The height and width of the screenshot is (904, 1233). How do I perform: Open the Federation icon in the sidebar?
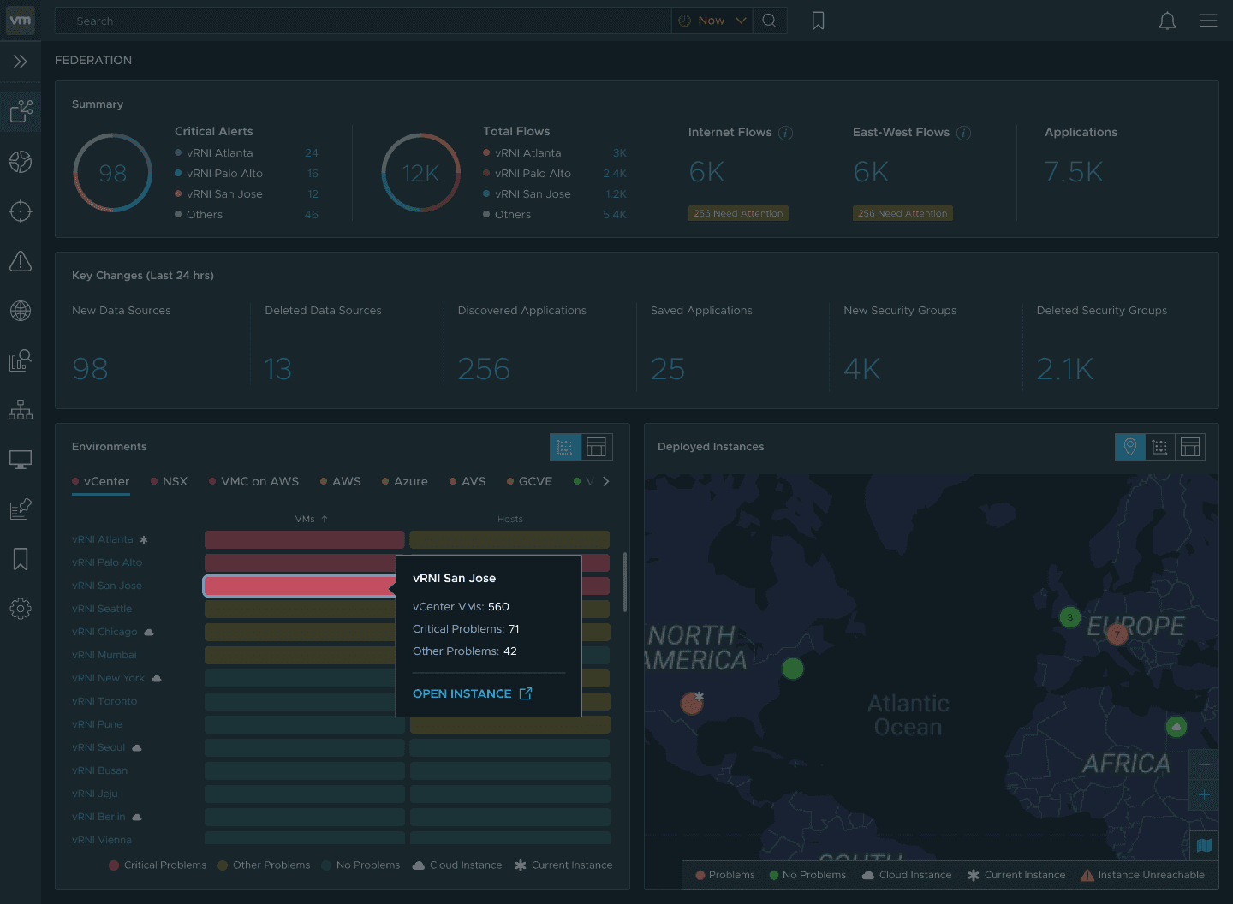[x=21, y=111]
